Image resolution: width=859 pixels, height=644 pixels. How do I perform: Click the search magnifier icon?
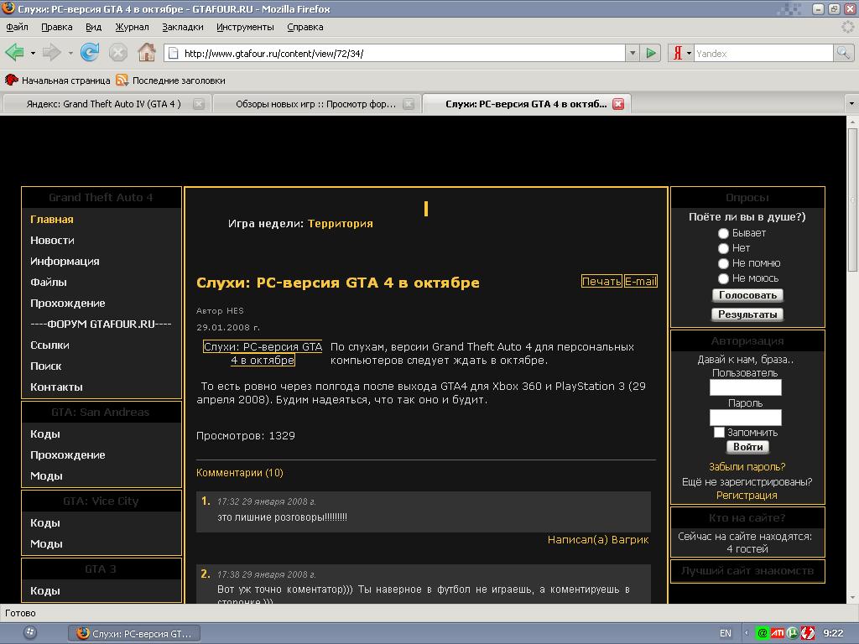click(x=843, y=53)
